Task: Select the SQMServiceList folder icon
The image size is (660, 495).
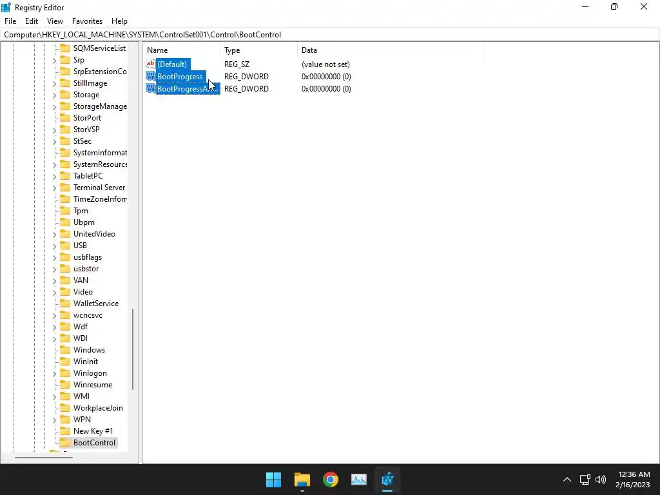Action: [x=65, y=48]
